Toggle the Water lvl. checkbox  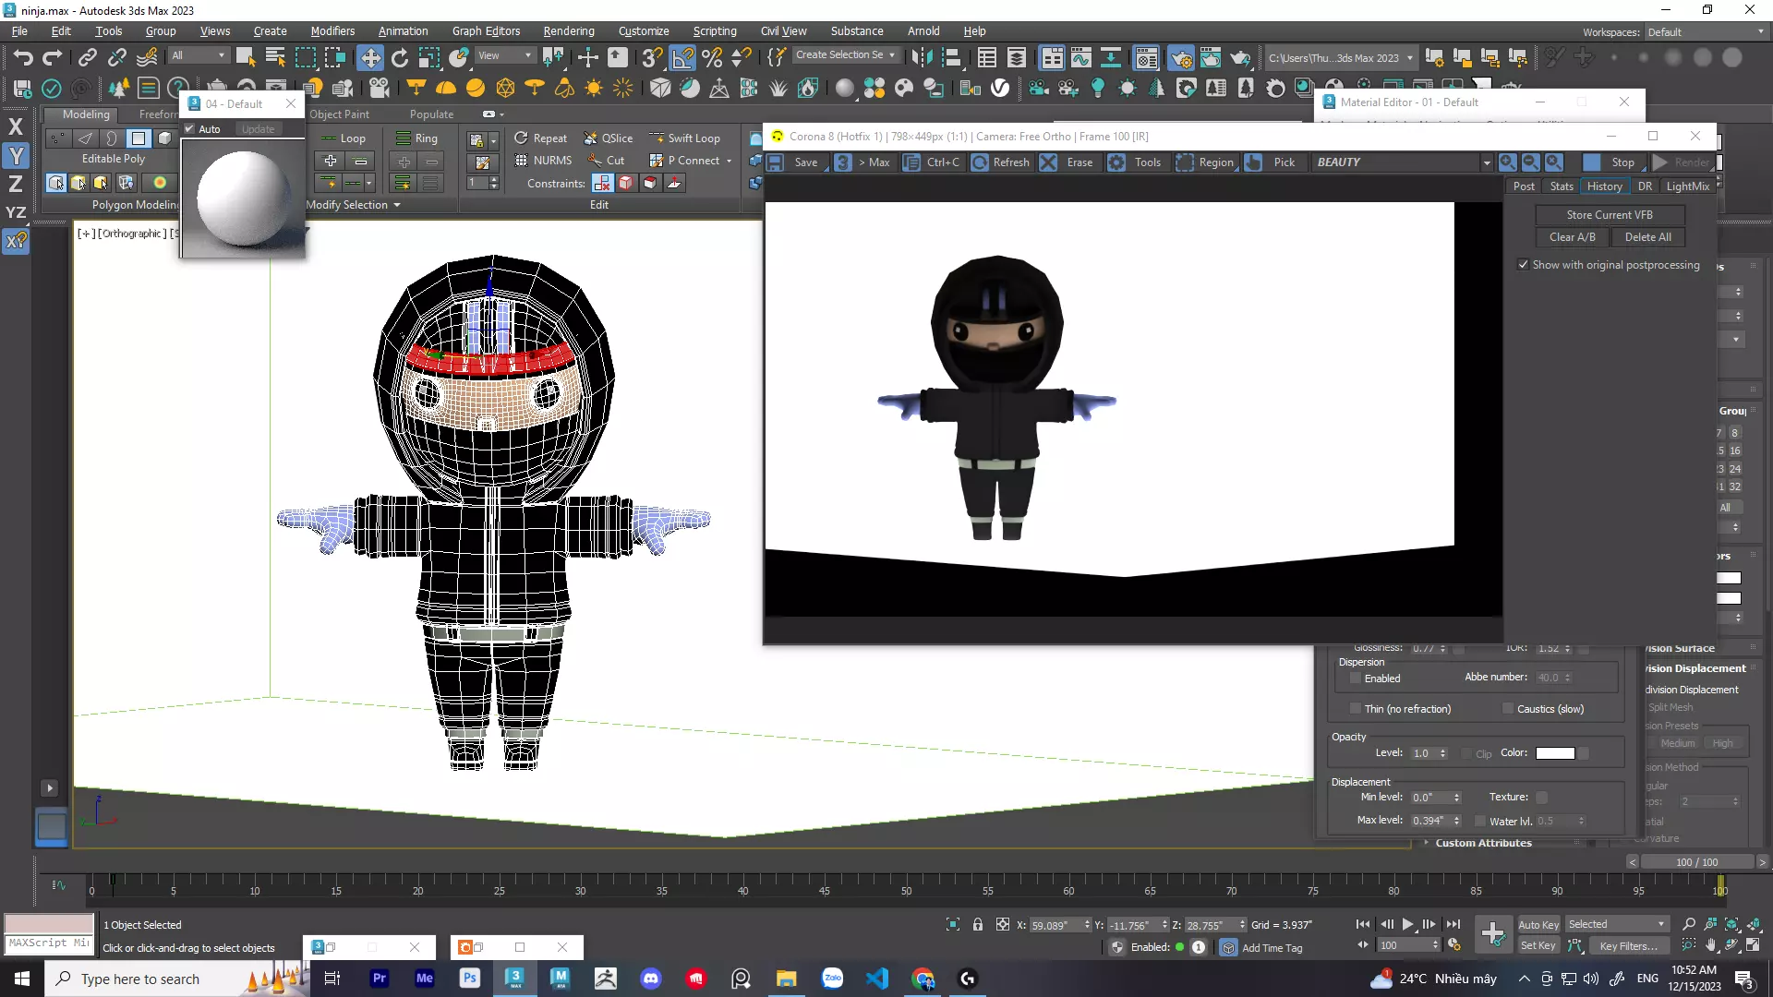1480,821
